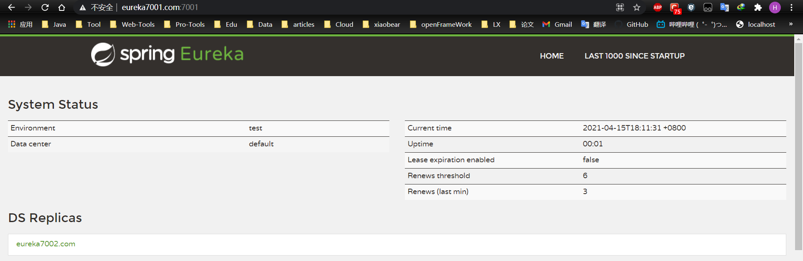Open the purple H profile avatar

[775, 8]
